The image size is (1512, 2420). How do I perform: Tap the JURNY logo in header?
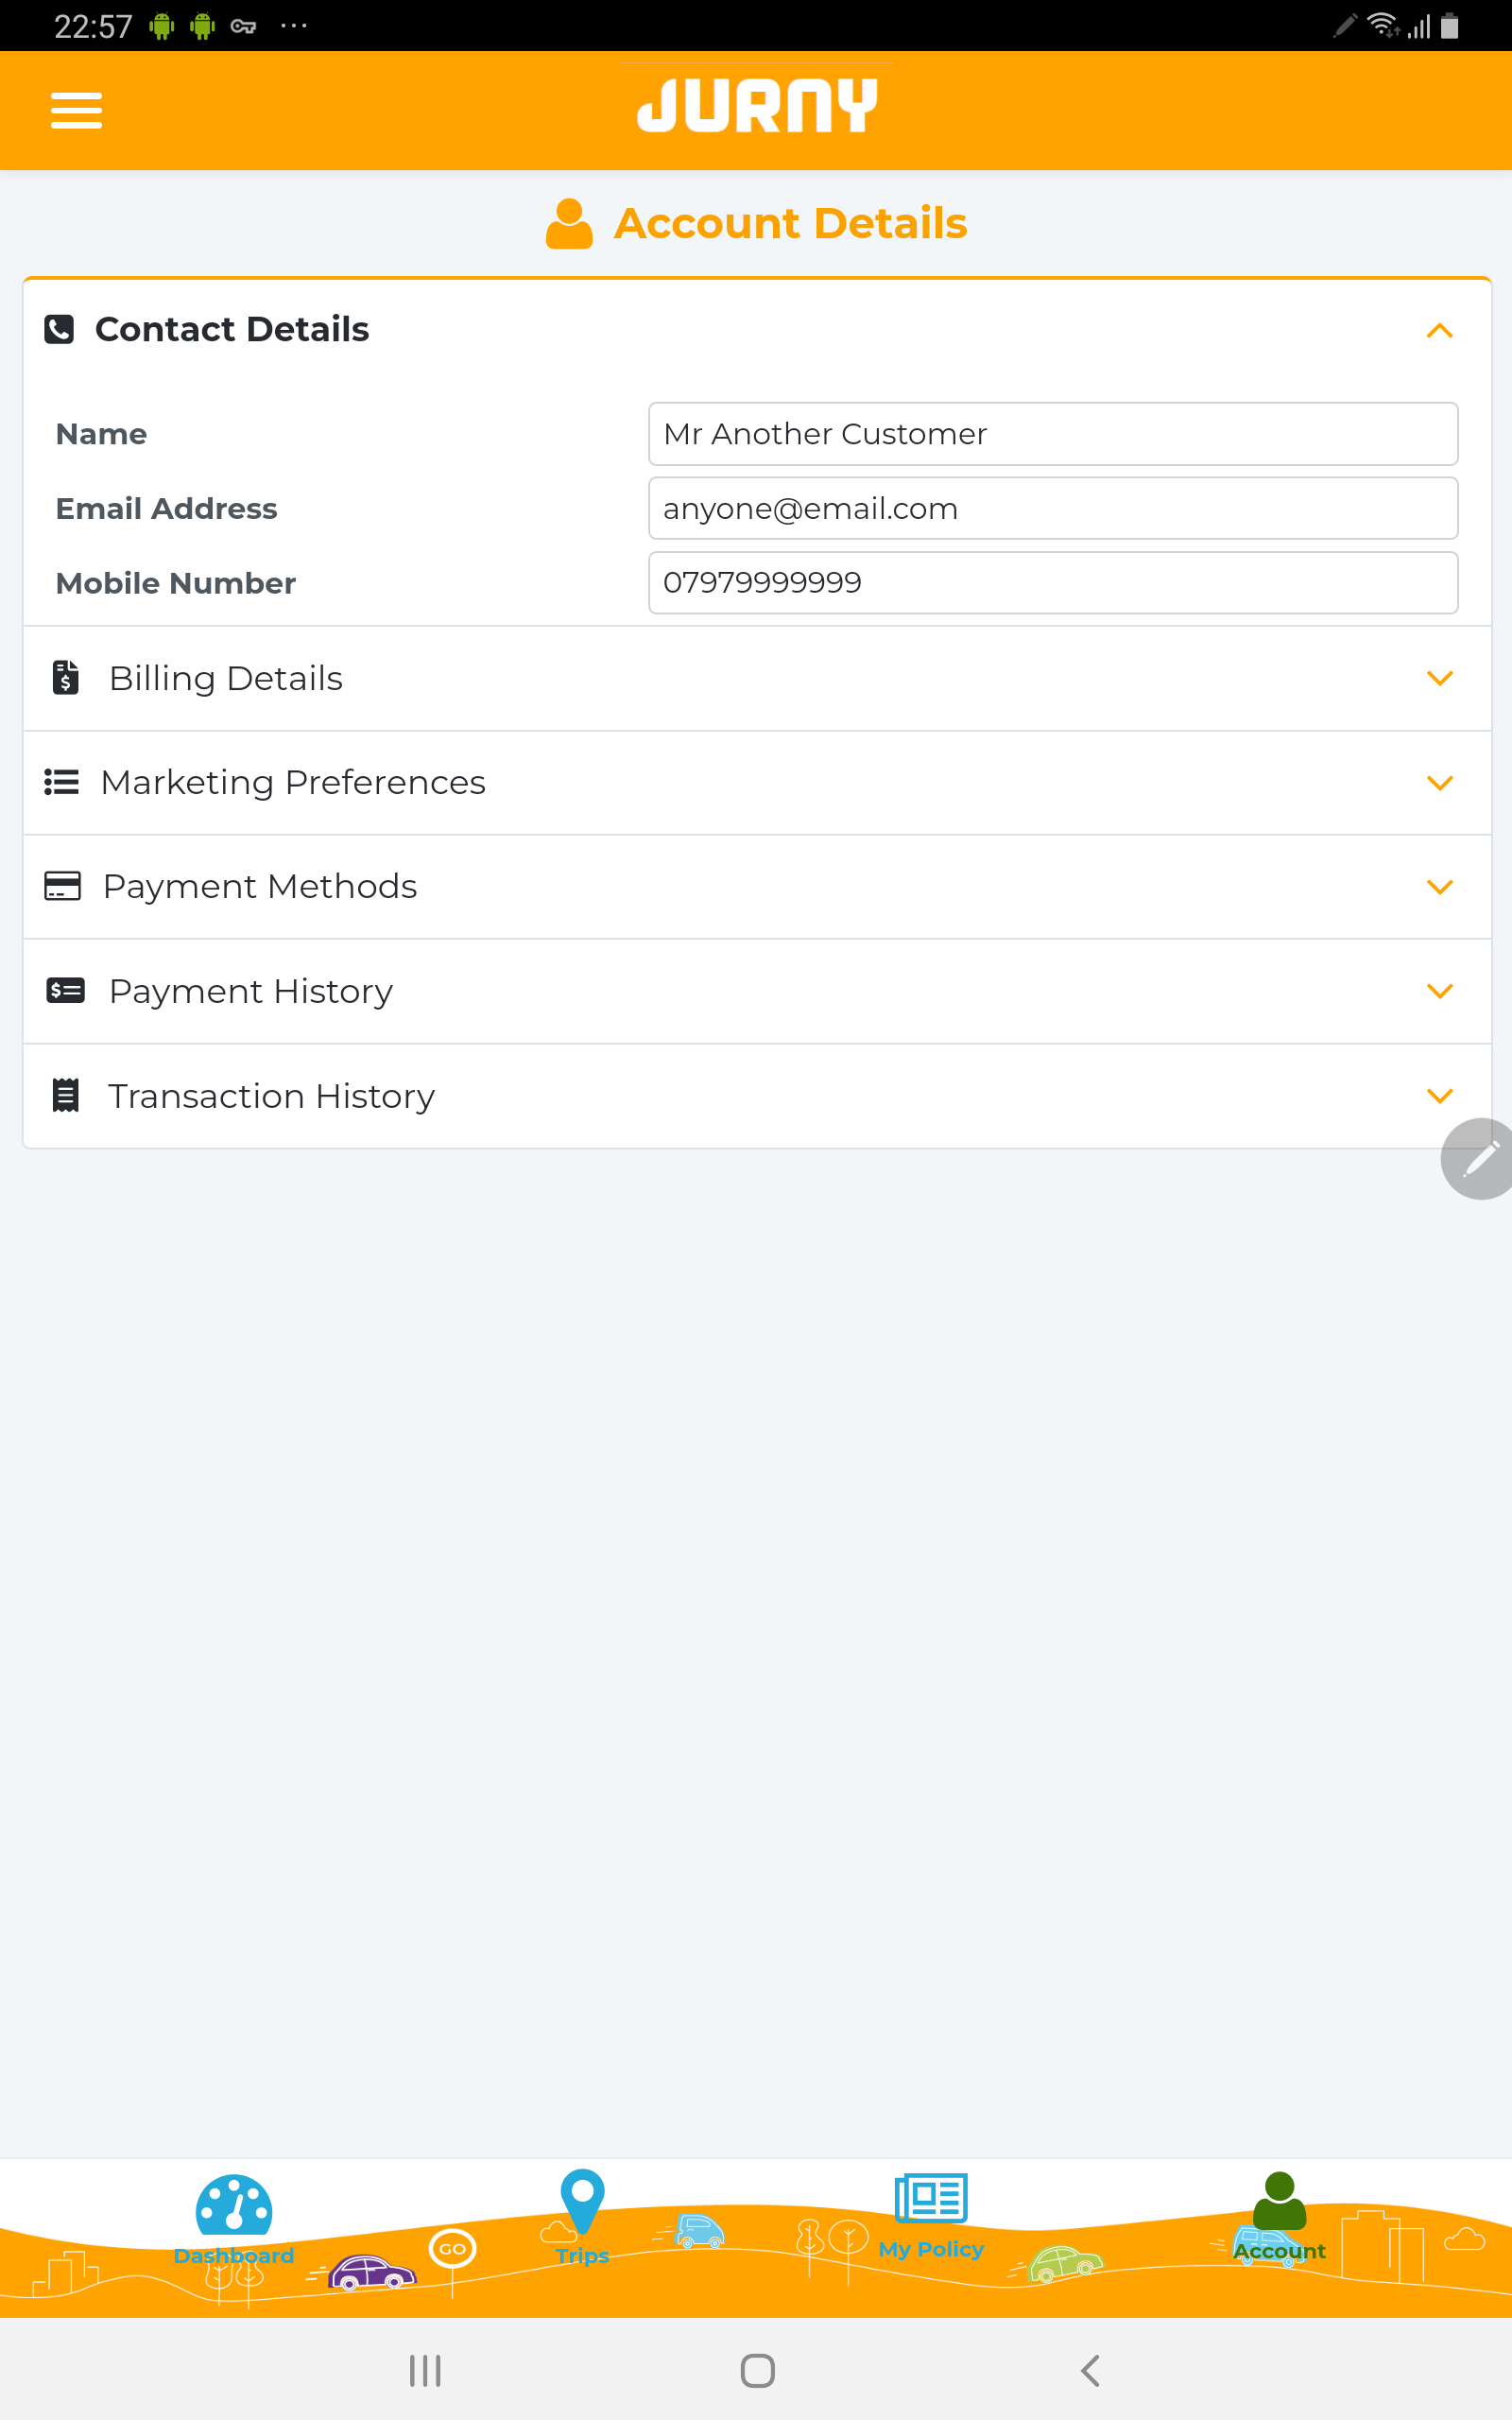pyautogui.click(x=757, y=105)
